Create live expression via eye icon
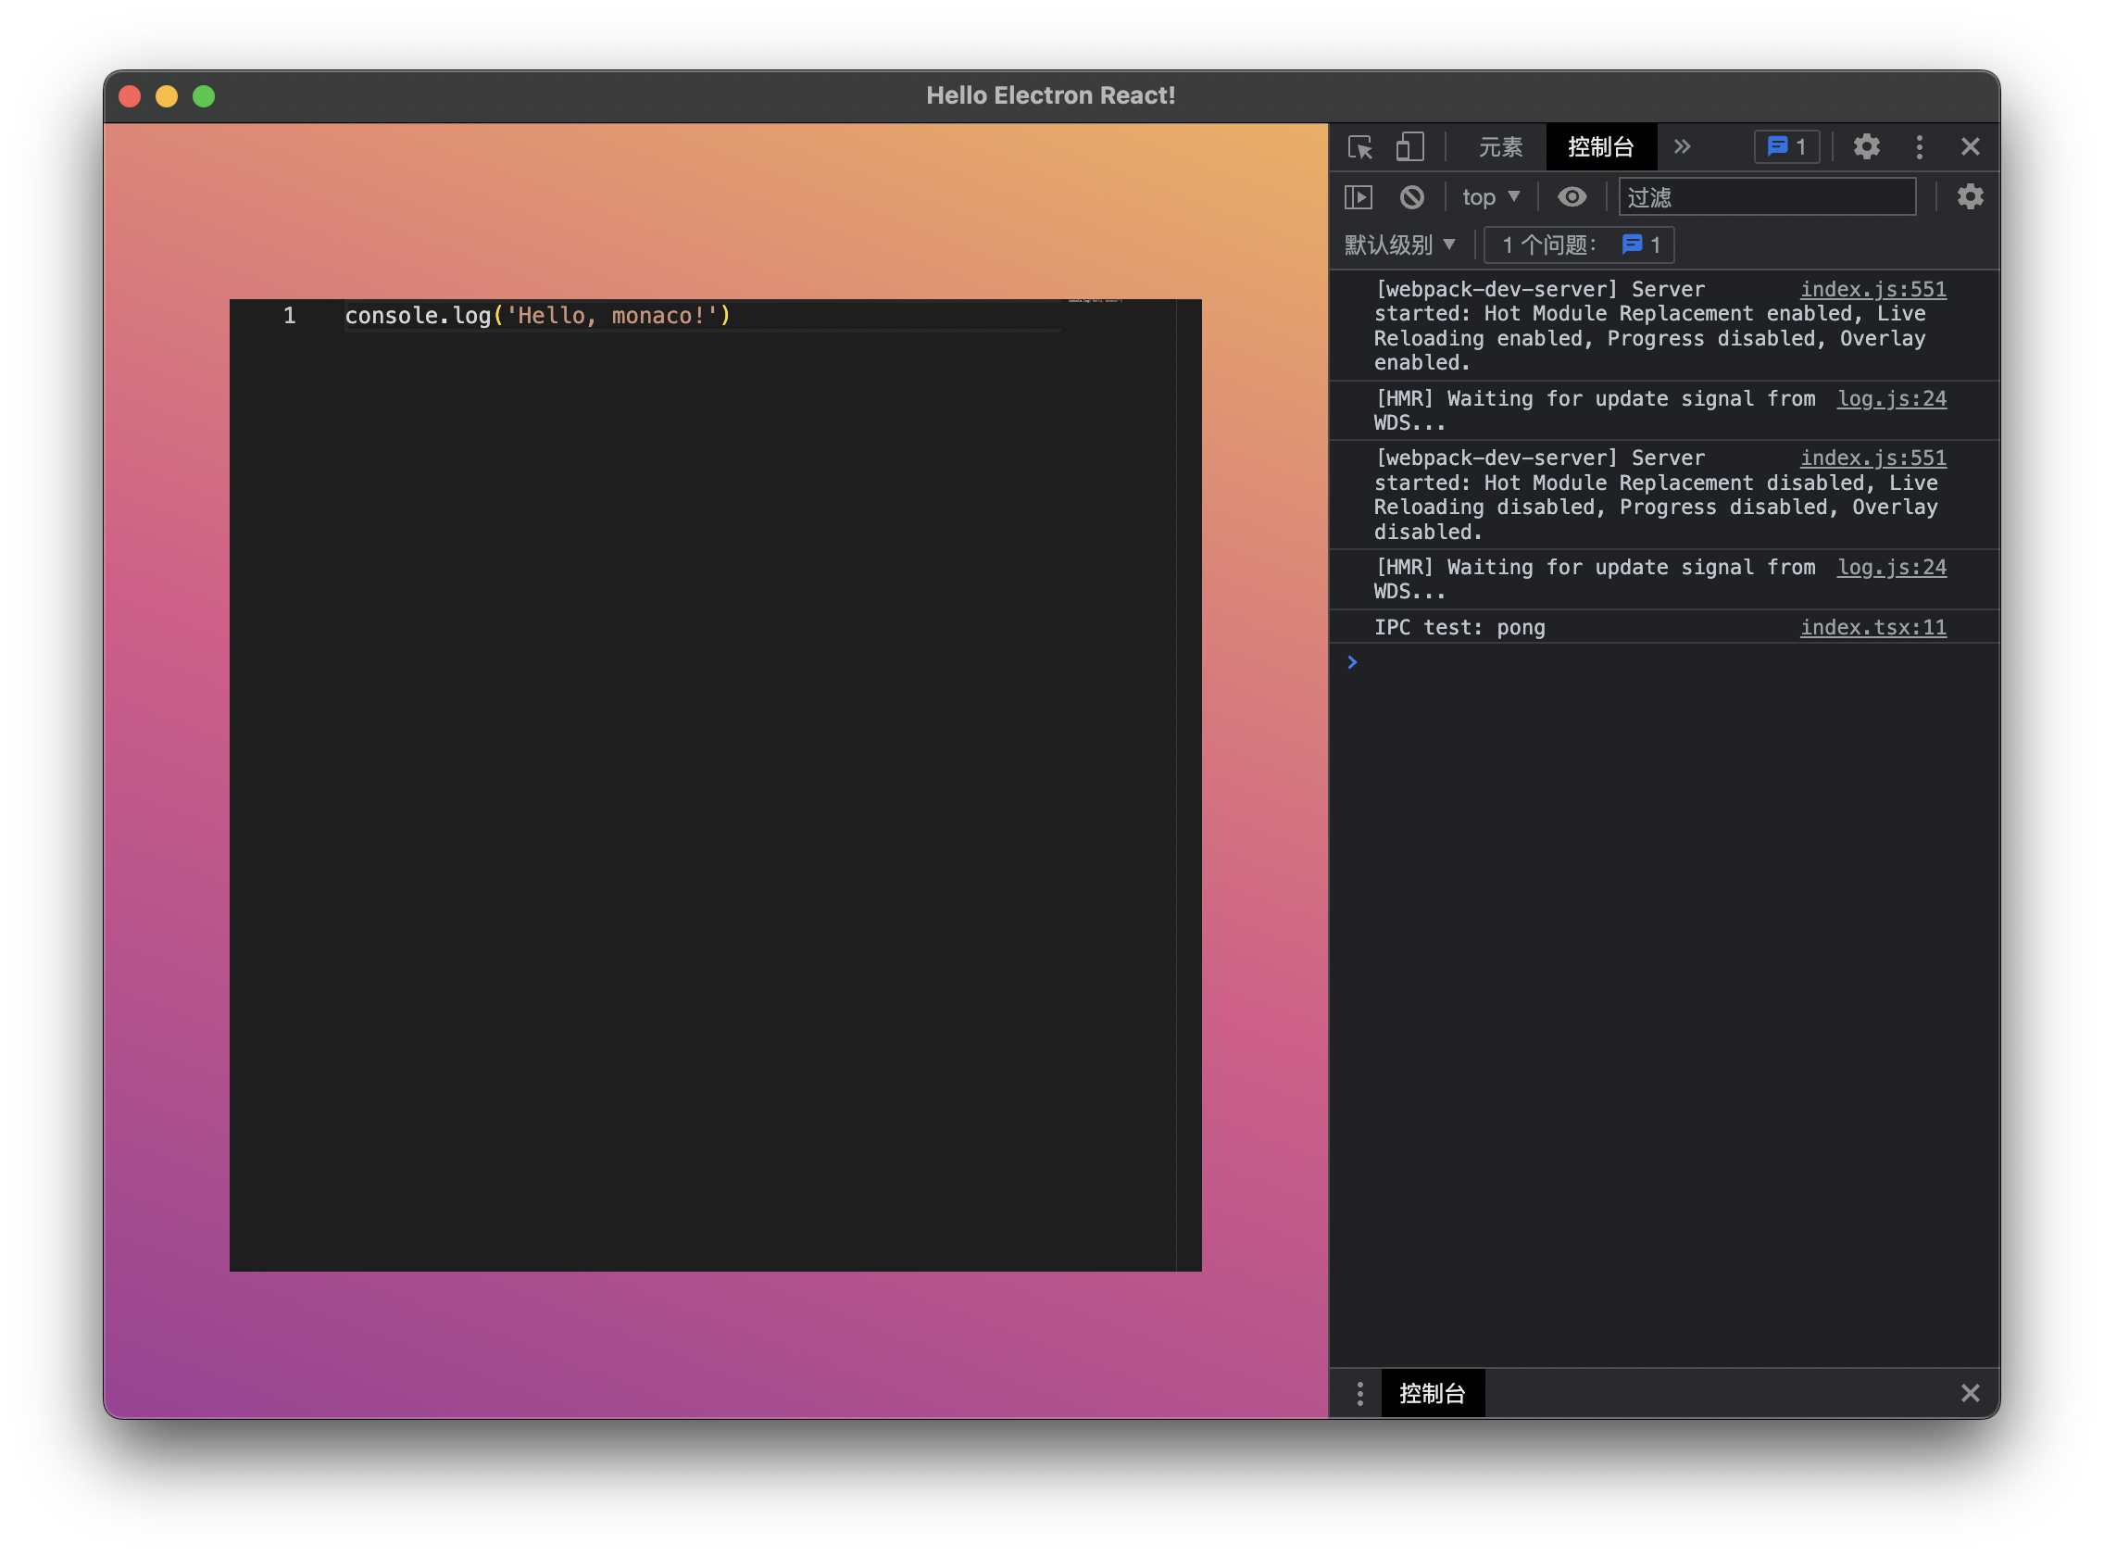This screenshot has width=2104, height=1556. (1571, 197)
